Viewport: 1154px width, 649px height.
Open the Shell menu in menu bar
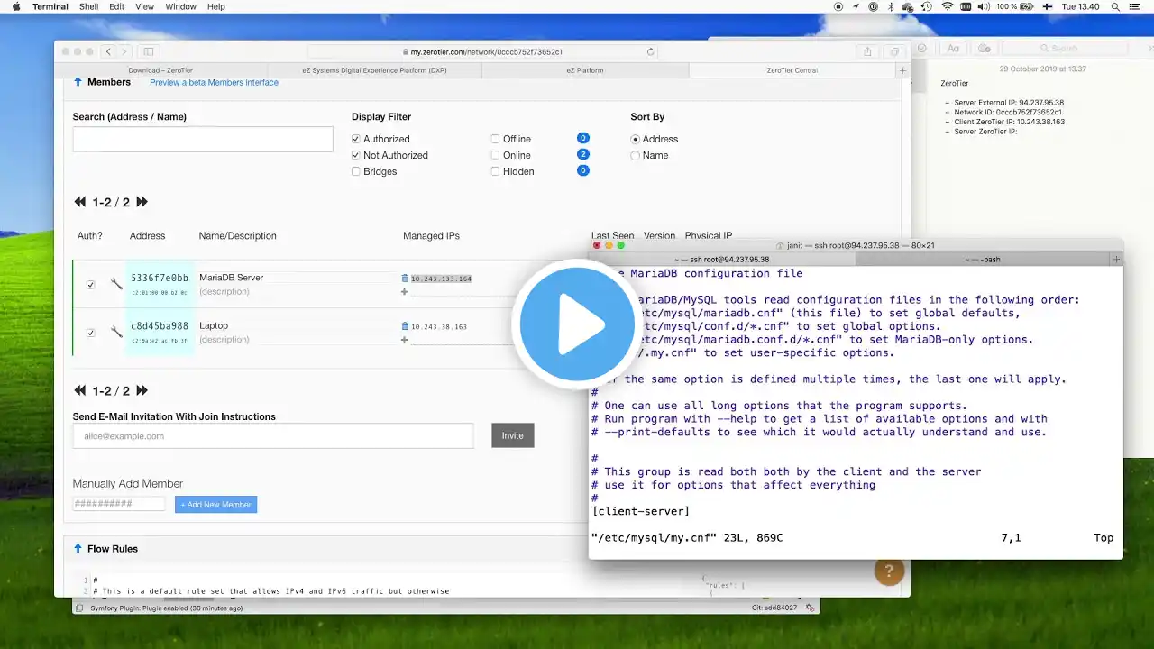coord(88,6)
